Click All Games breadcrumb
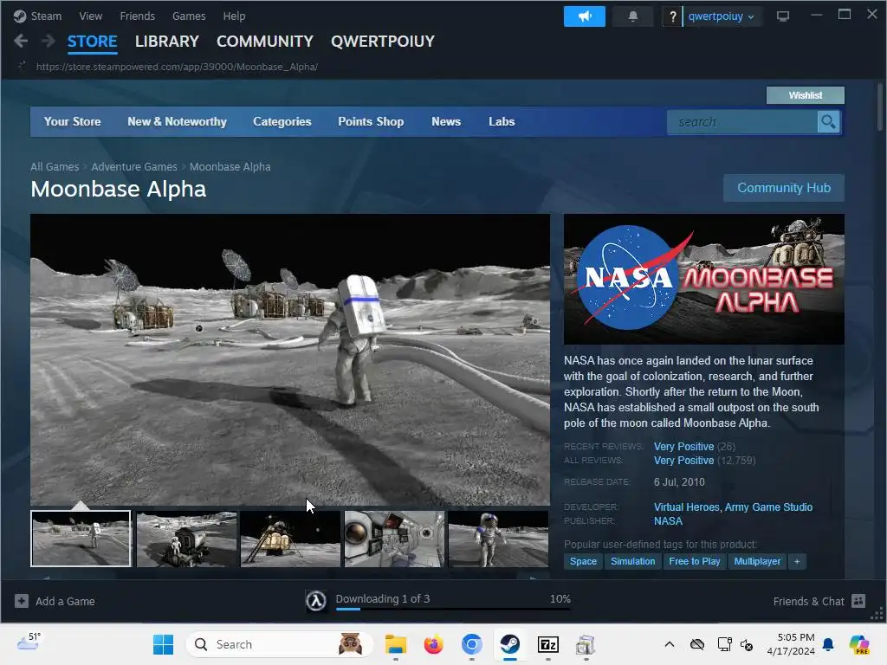 (x=55, y=167)
